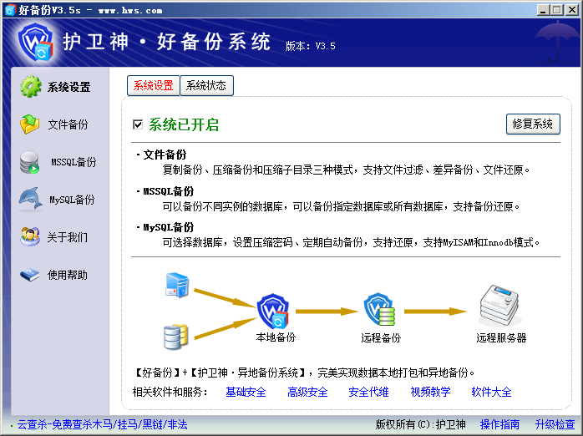This screenshot has width=583, height=436.
Task: Close the 好备份 window
Action: tap(572, 10)
